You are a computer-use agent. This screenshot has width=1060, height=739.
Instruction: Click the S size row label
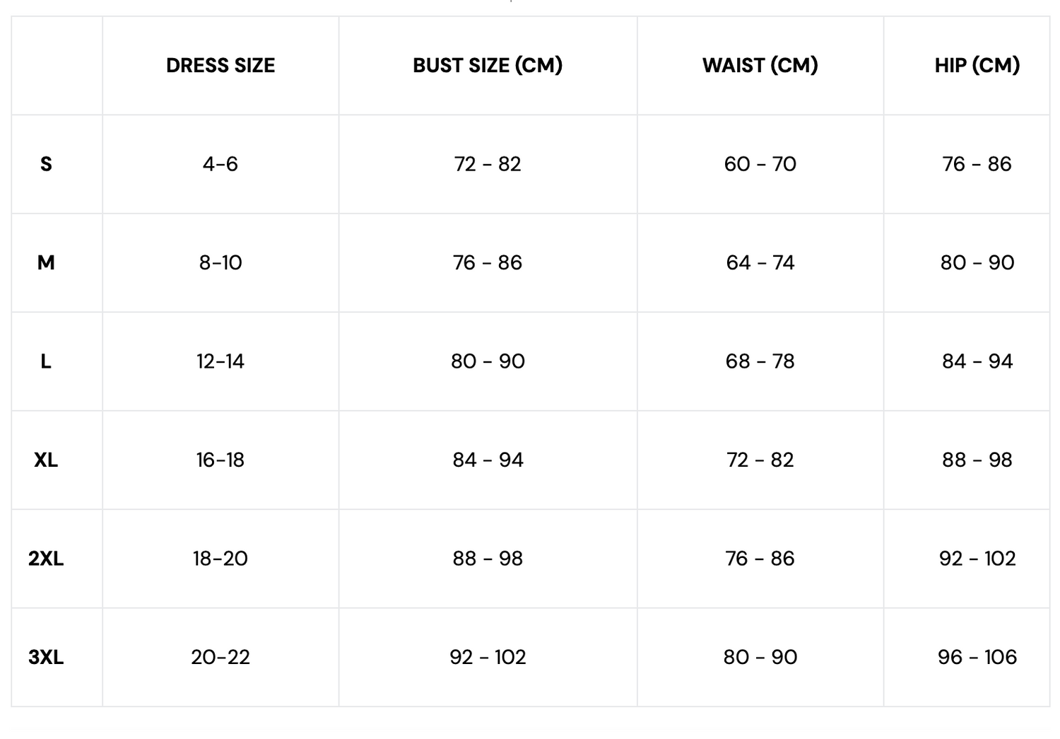click(x=46, y=164)
